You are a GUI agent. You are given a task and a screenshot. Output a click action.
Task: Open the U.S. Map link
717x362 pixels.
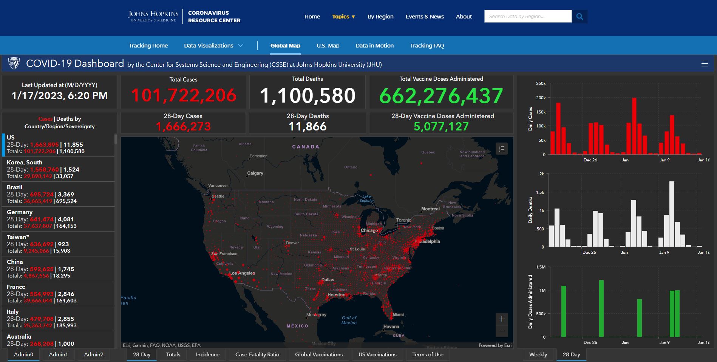click(328, 46)
